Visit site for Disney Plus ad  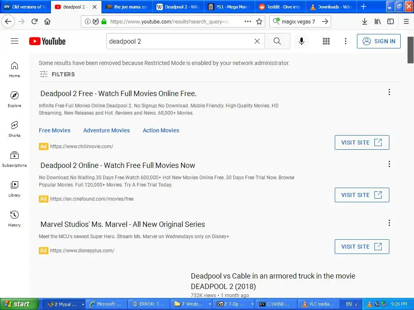(362, 247)
